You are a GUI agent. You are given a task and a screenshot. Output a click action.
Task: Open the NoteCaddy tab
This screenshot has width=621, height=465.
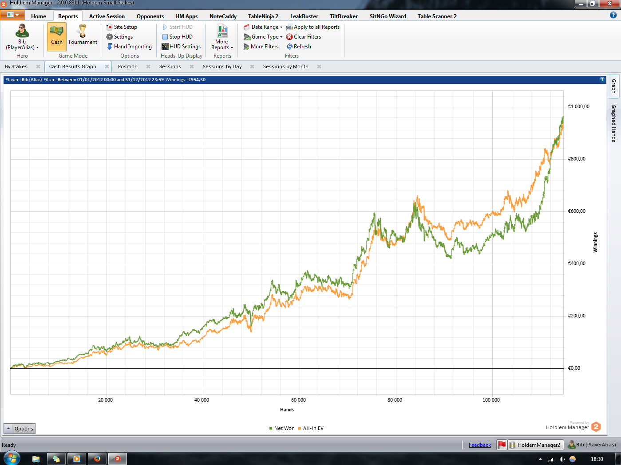(x=223, y=16)
